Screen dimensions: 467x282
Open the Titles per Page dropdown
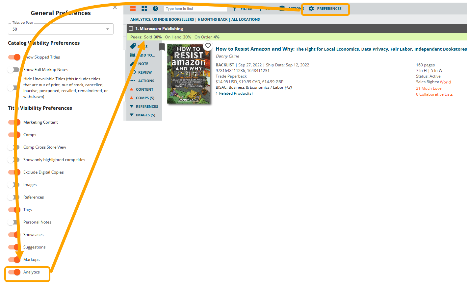click(x=61, y=29)
